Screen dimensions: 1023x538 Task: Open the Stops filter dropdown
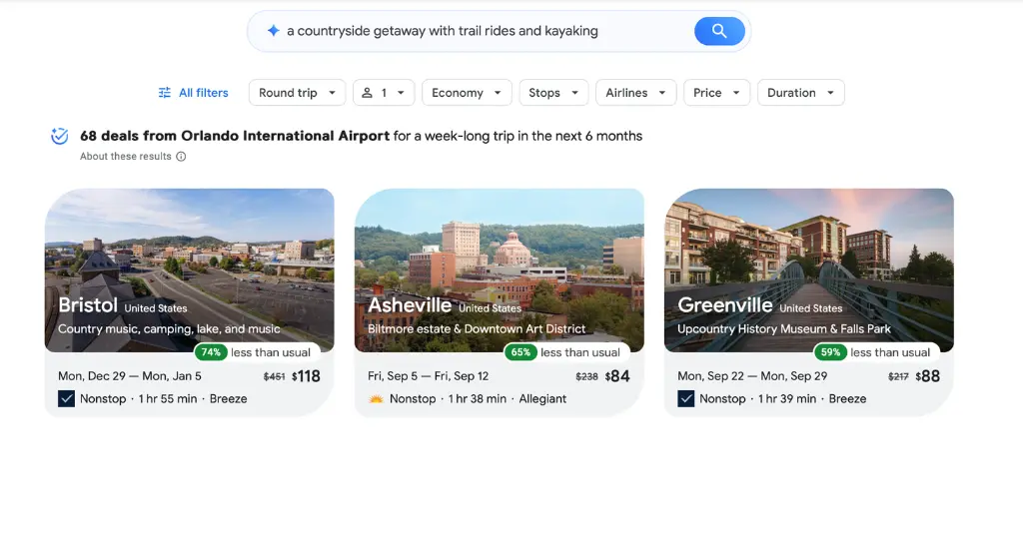pyautogui.click(x=553, y=93)
